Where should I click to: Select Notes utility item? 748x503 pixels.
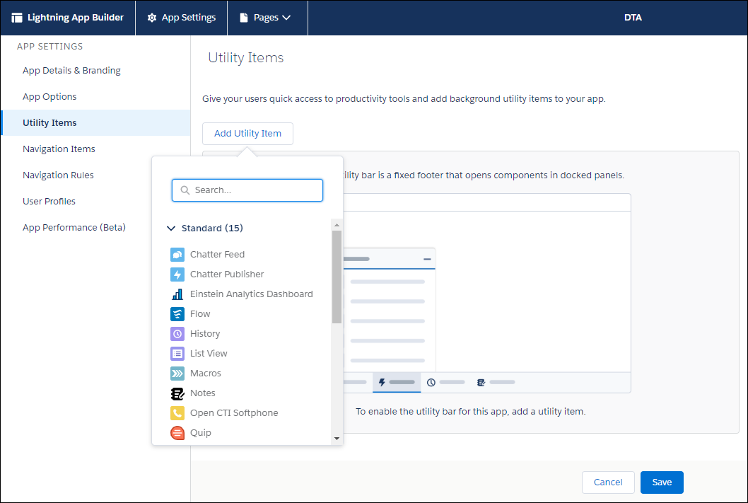tap(202, 393)
